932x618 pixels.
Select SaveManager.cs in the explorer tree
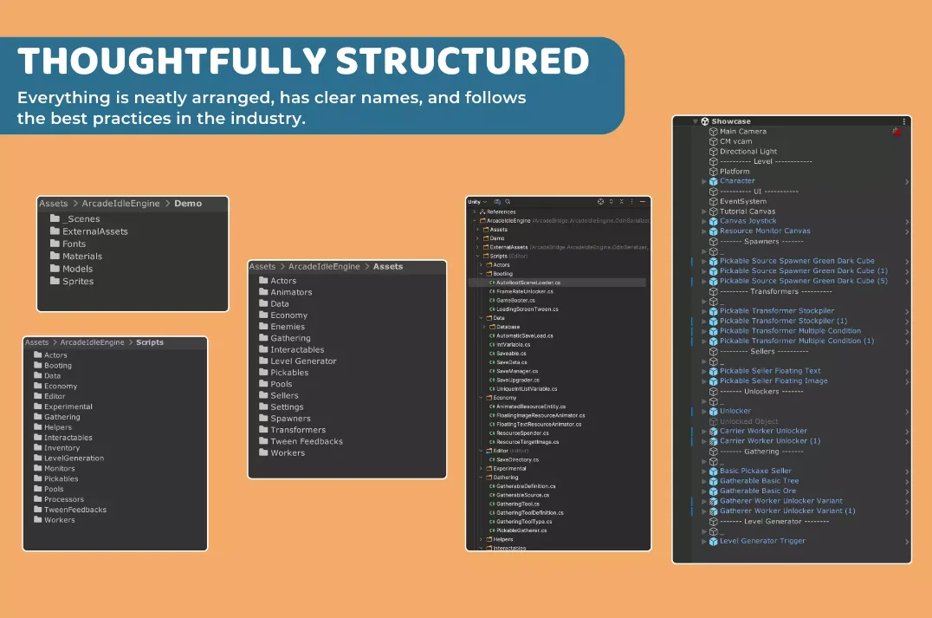point(516,371)
